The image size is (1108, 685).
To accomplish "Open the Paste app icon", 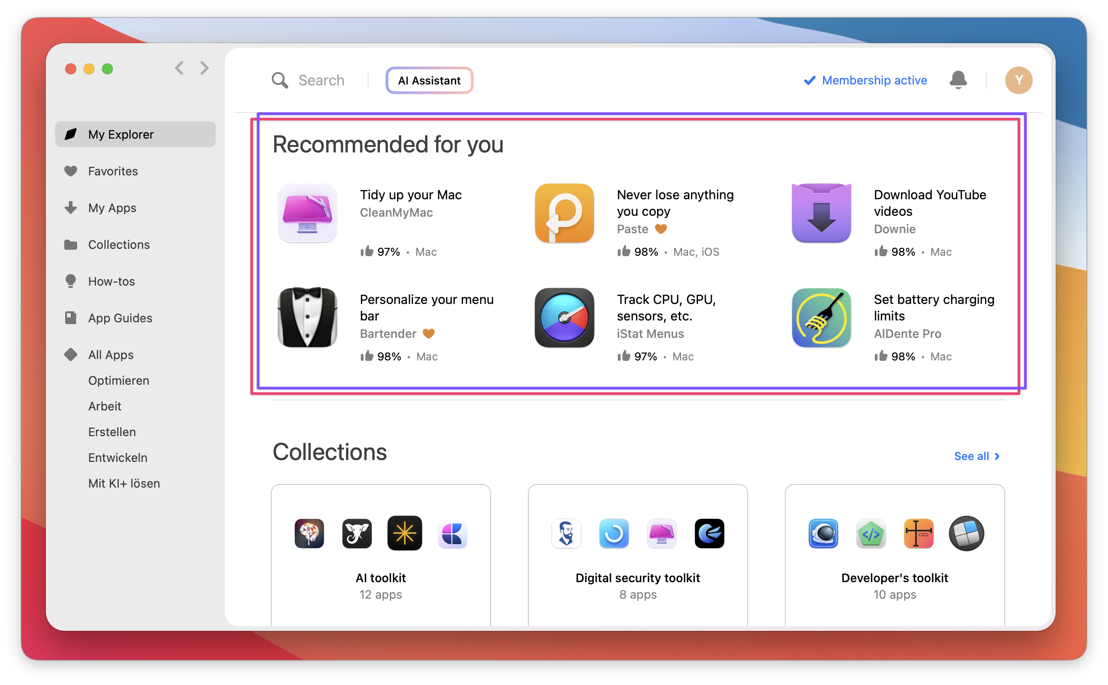I will pyautogui.click(x=565, y=213).
